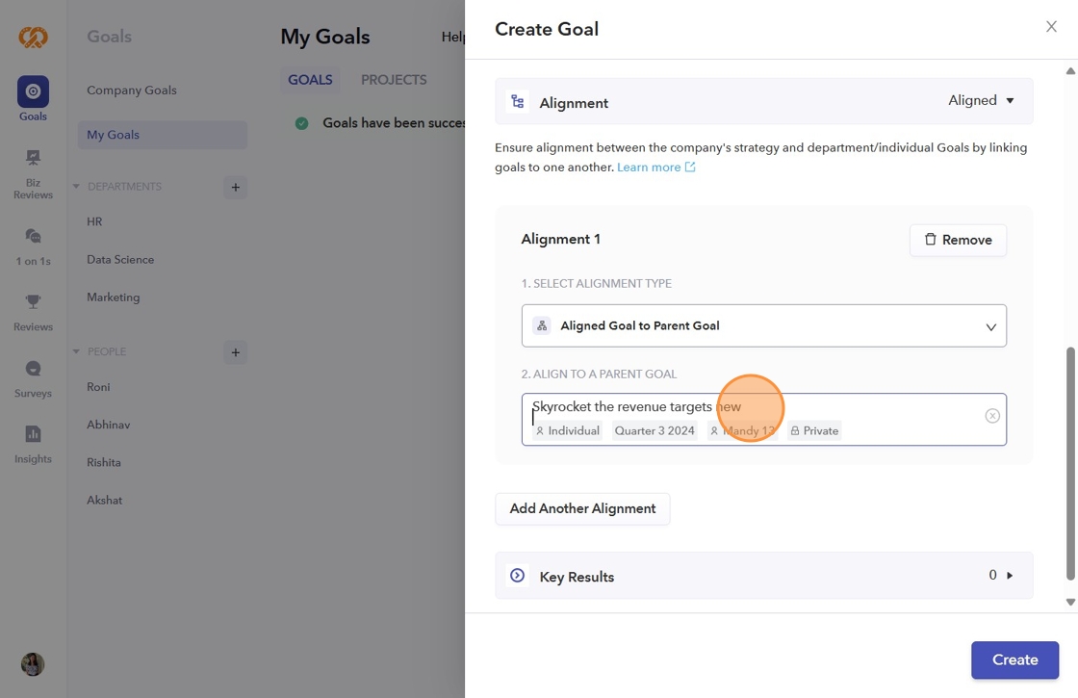
Task: Open Surveys from the sidebar
Action: pos(33,369)
